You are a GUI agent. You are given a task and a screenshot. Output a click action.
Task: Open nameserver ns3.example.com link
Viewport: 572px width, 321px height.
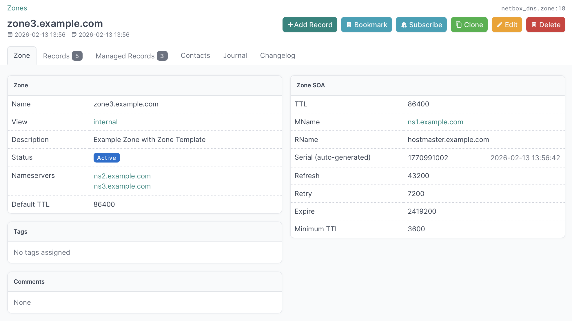[122, 186]
